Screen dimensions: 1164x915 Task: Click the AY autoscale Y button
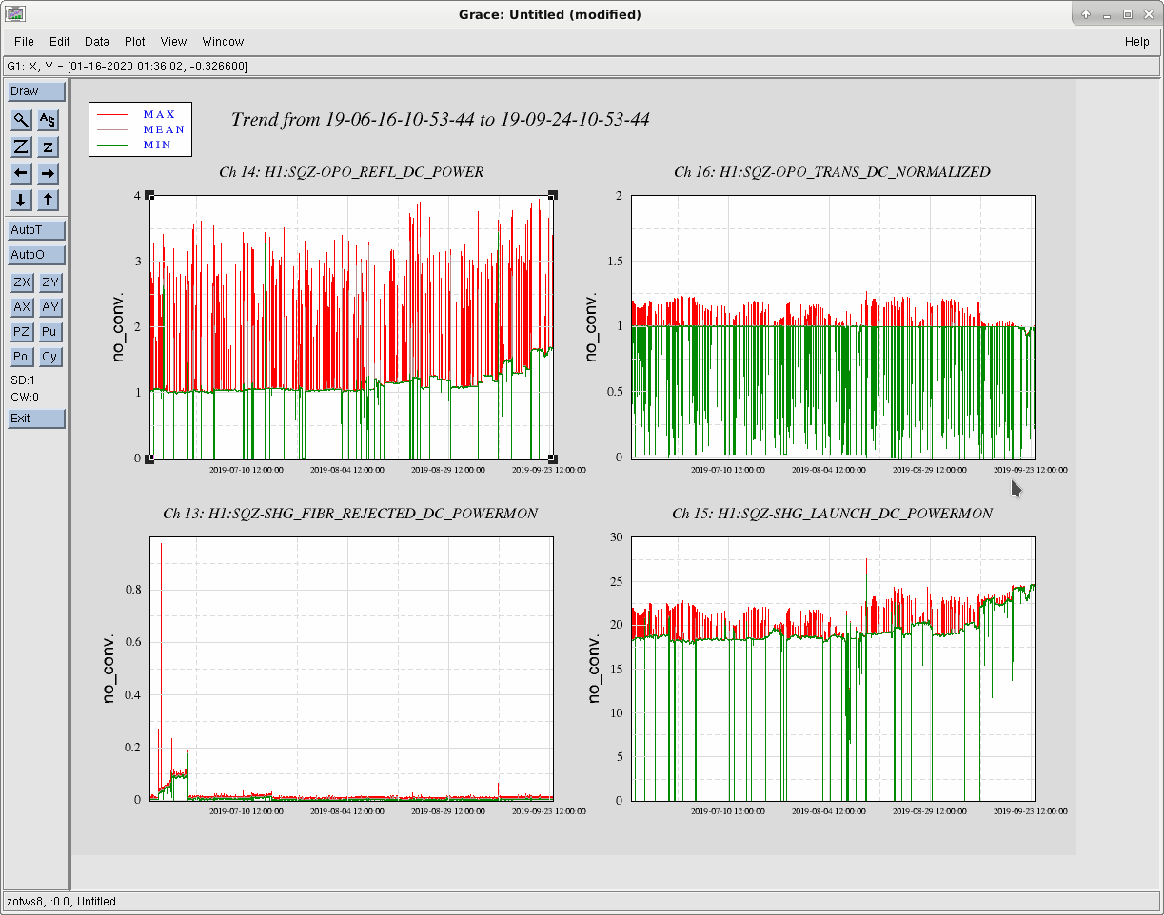(50, 307)
